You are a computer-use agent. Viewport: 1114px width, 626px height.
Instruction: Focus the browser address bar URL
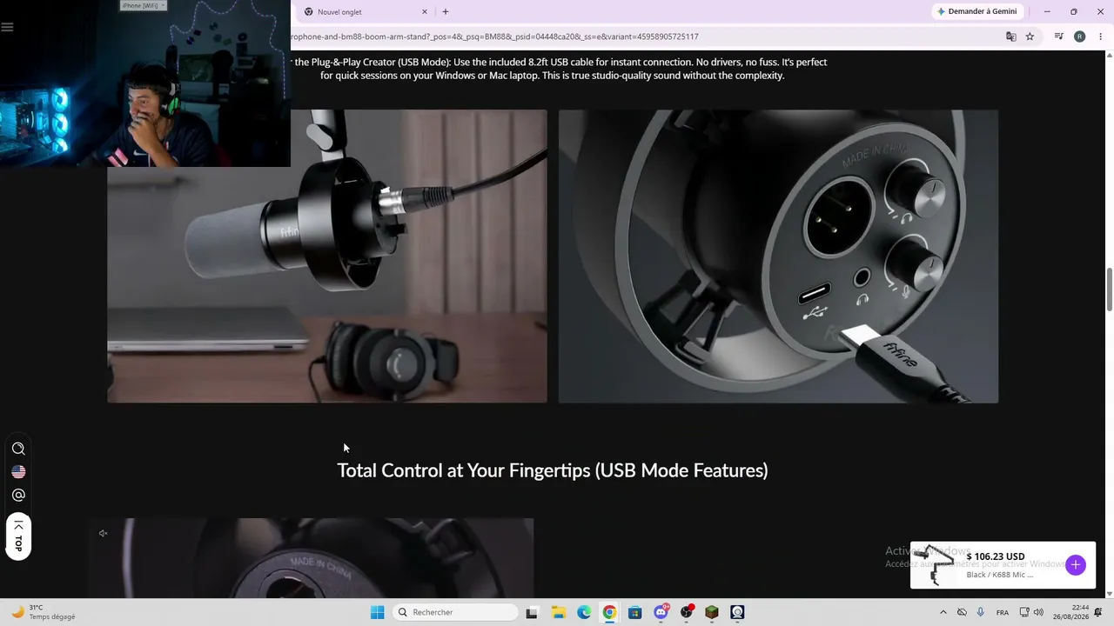pos(494,37)
